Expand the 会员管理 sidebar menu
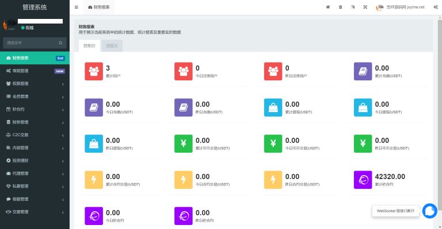Screen dimensions: 442x229 35,96
